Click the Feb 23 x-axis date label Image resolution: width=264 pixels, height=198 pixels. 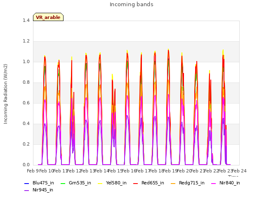[x=225, y=171]
